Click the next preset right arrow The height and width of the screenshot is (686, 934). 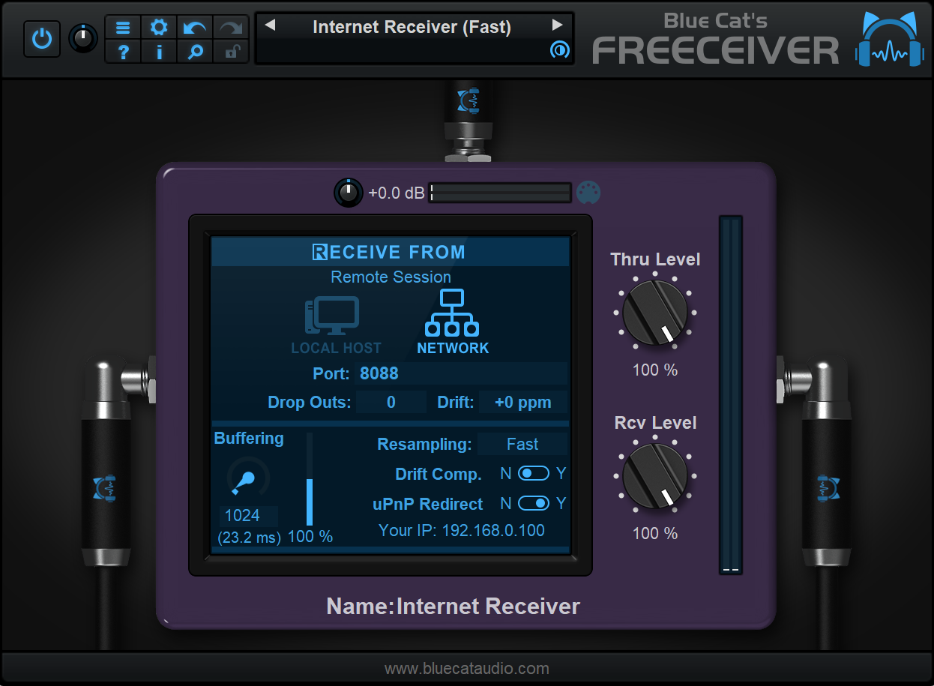[557, 25]
